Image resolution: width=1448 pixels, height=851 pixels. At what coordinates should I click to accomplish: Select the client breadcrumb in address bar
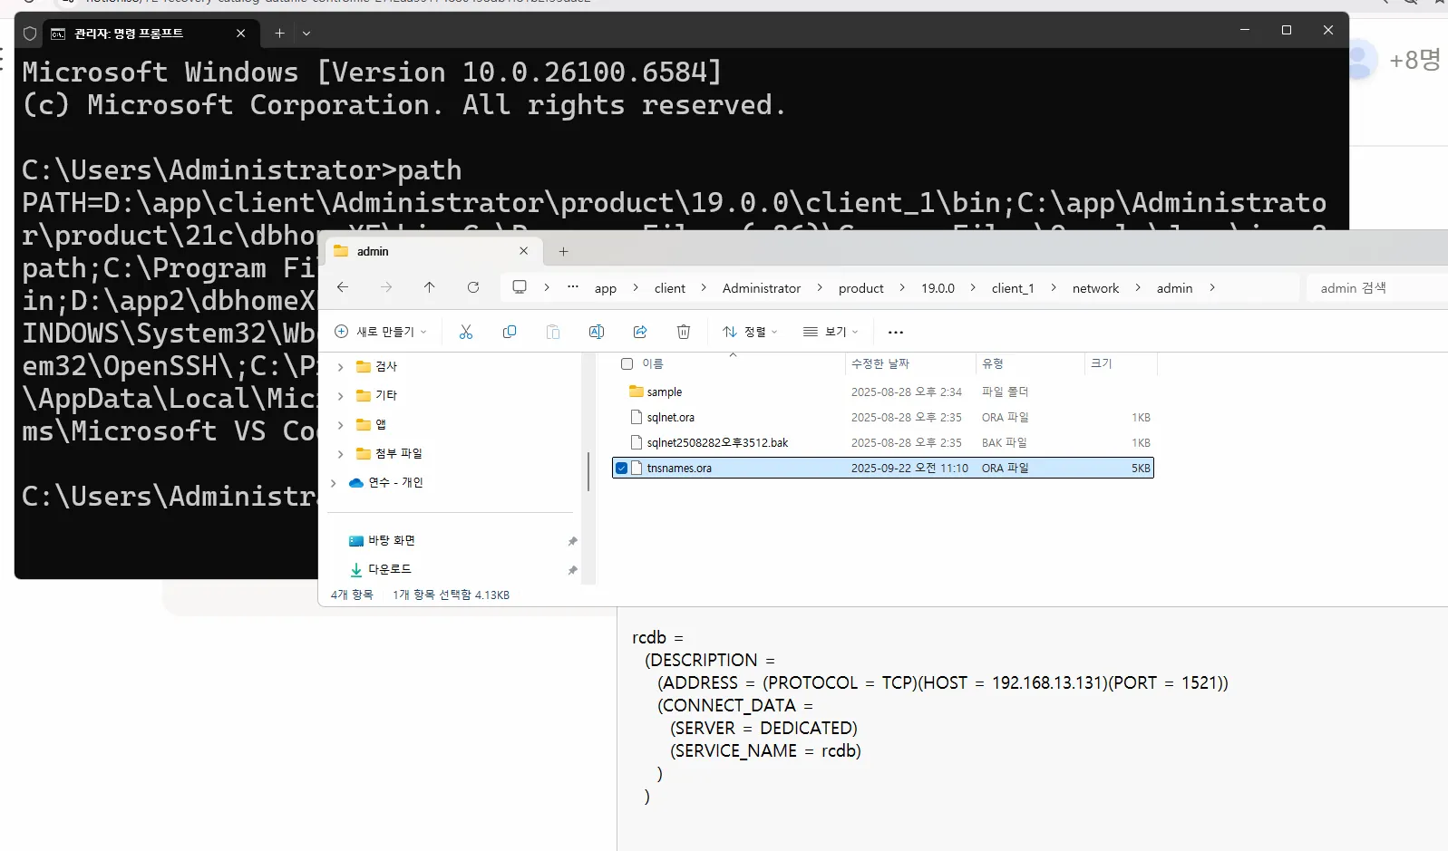670,288
